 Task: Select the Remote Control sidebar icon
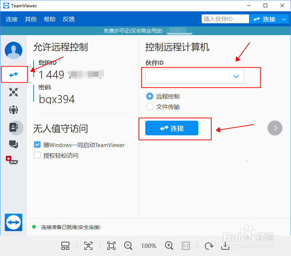[14, 75]
